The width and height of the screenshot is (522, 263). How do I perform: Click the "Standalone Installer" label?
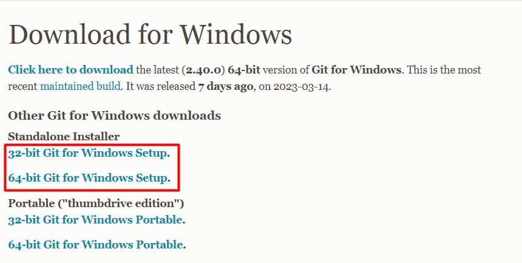tap(64, 137)
